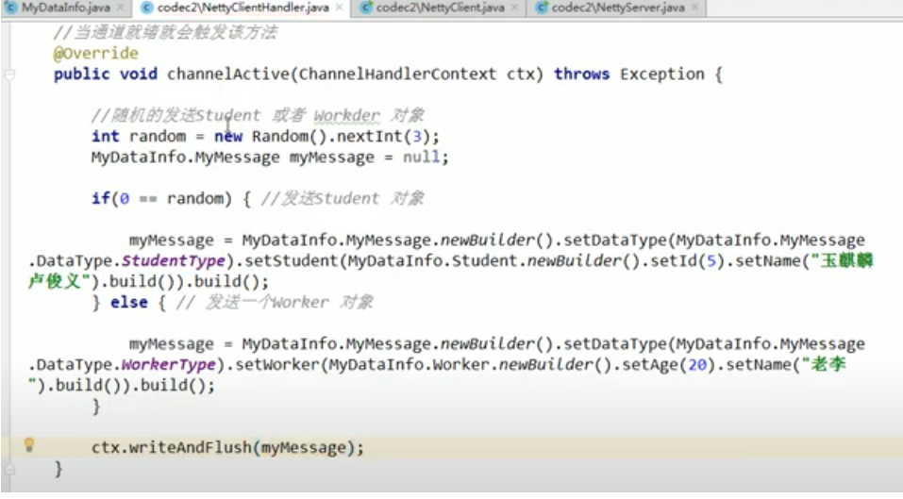Click WorkerType enum constant
This screenshot has height=499, width=903.
coord(168,364)
